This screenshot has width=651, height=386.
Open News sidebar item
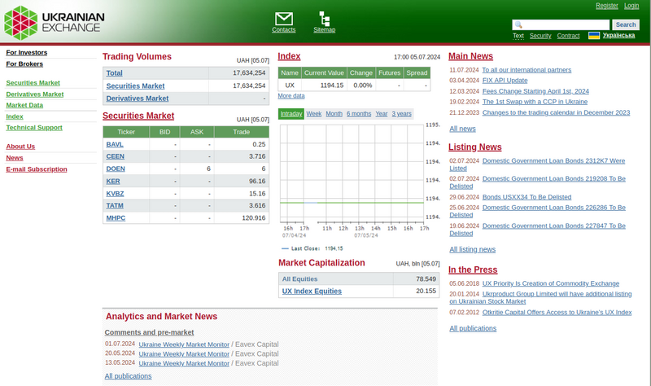point(15,158)
